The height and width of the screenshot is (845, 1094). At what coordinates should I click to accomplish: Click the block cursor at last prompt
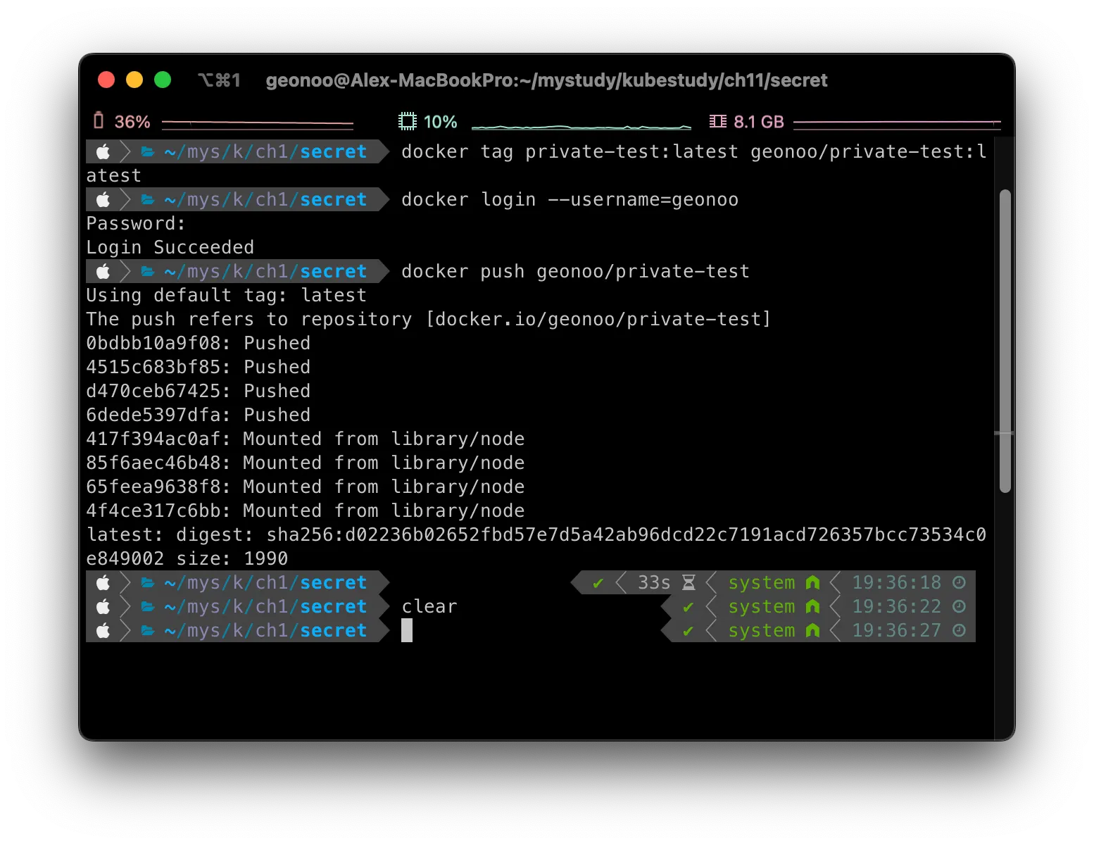(407, 630)
